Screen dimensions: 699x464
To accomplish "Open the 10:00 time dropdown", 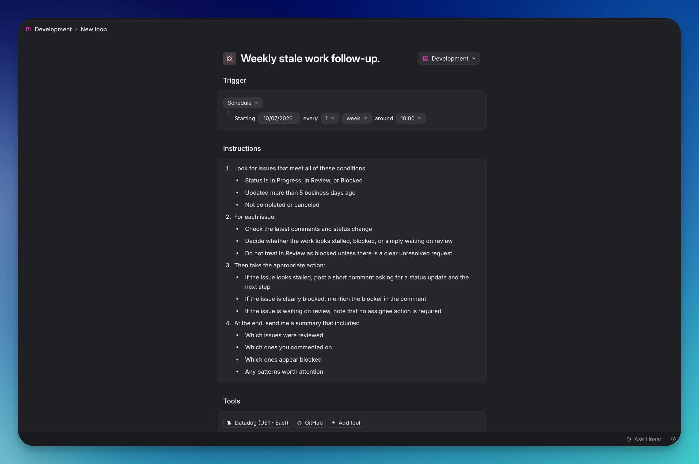I will [x=411, y=118].
